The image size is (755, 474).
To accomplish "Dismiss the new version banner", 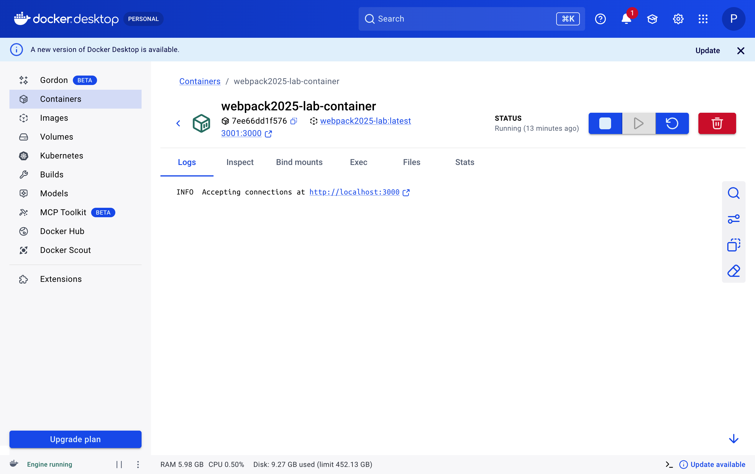I will click(x=741, y=50).
